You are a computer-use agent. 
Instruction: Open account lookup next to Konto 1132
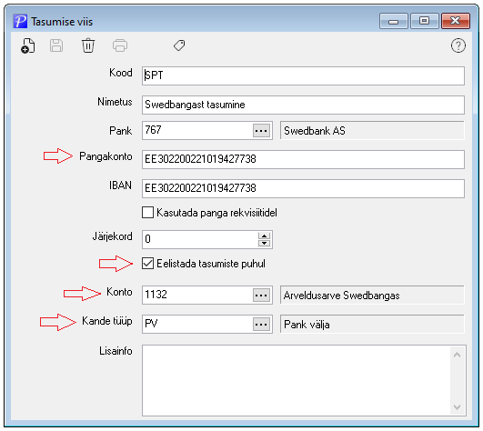click(261, 296)
